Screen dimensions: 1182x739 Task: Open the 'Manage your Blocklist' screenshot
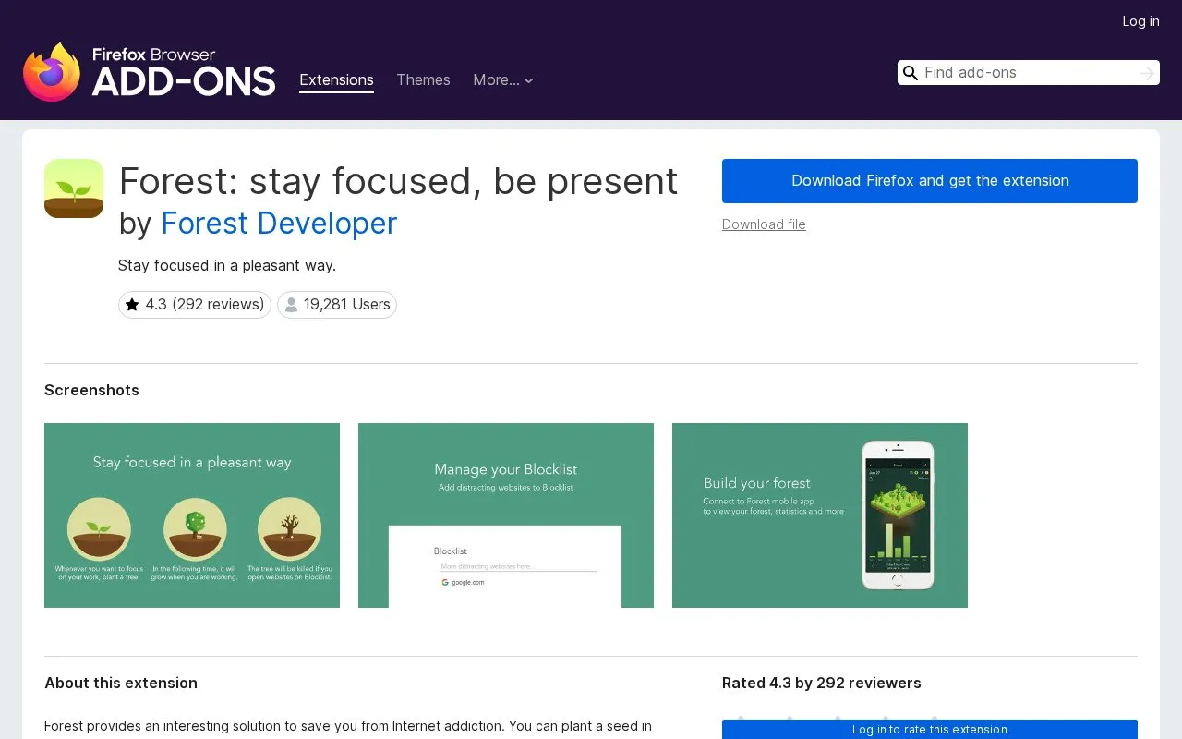[x=506, y=515]
